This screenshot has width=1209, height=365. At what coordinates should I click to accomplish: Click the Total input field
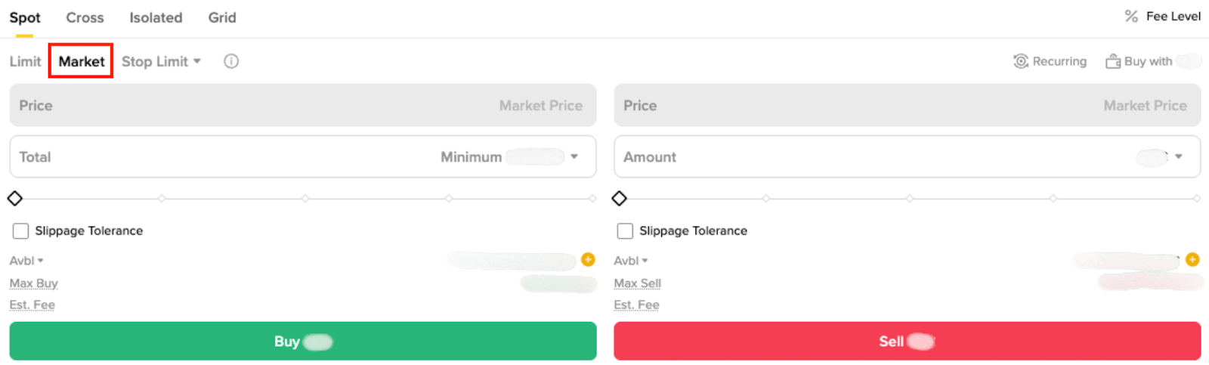tap(227, 156)
